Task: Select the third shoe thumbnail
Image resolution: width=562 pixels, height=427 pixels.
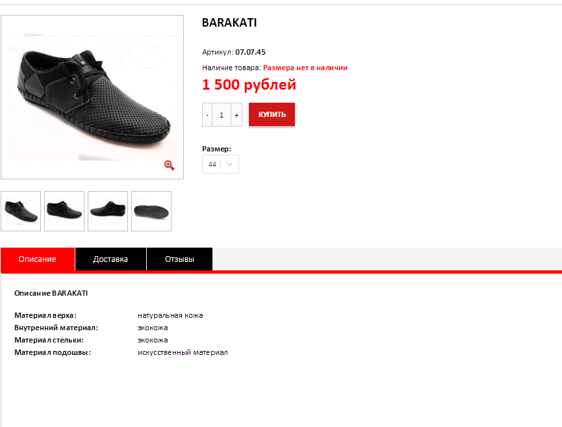Action: click(108, 211)
